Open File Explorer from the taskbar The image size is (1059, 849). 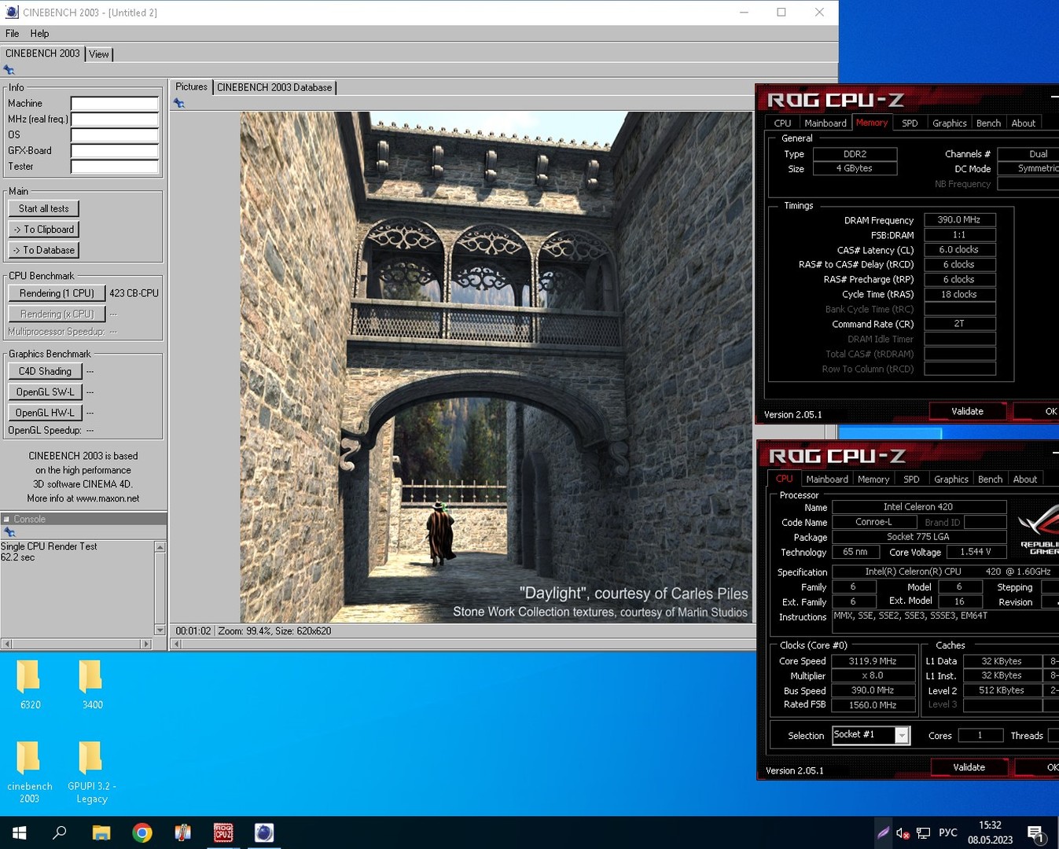coord(101,832)
